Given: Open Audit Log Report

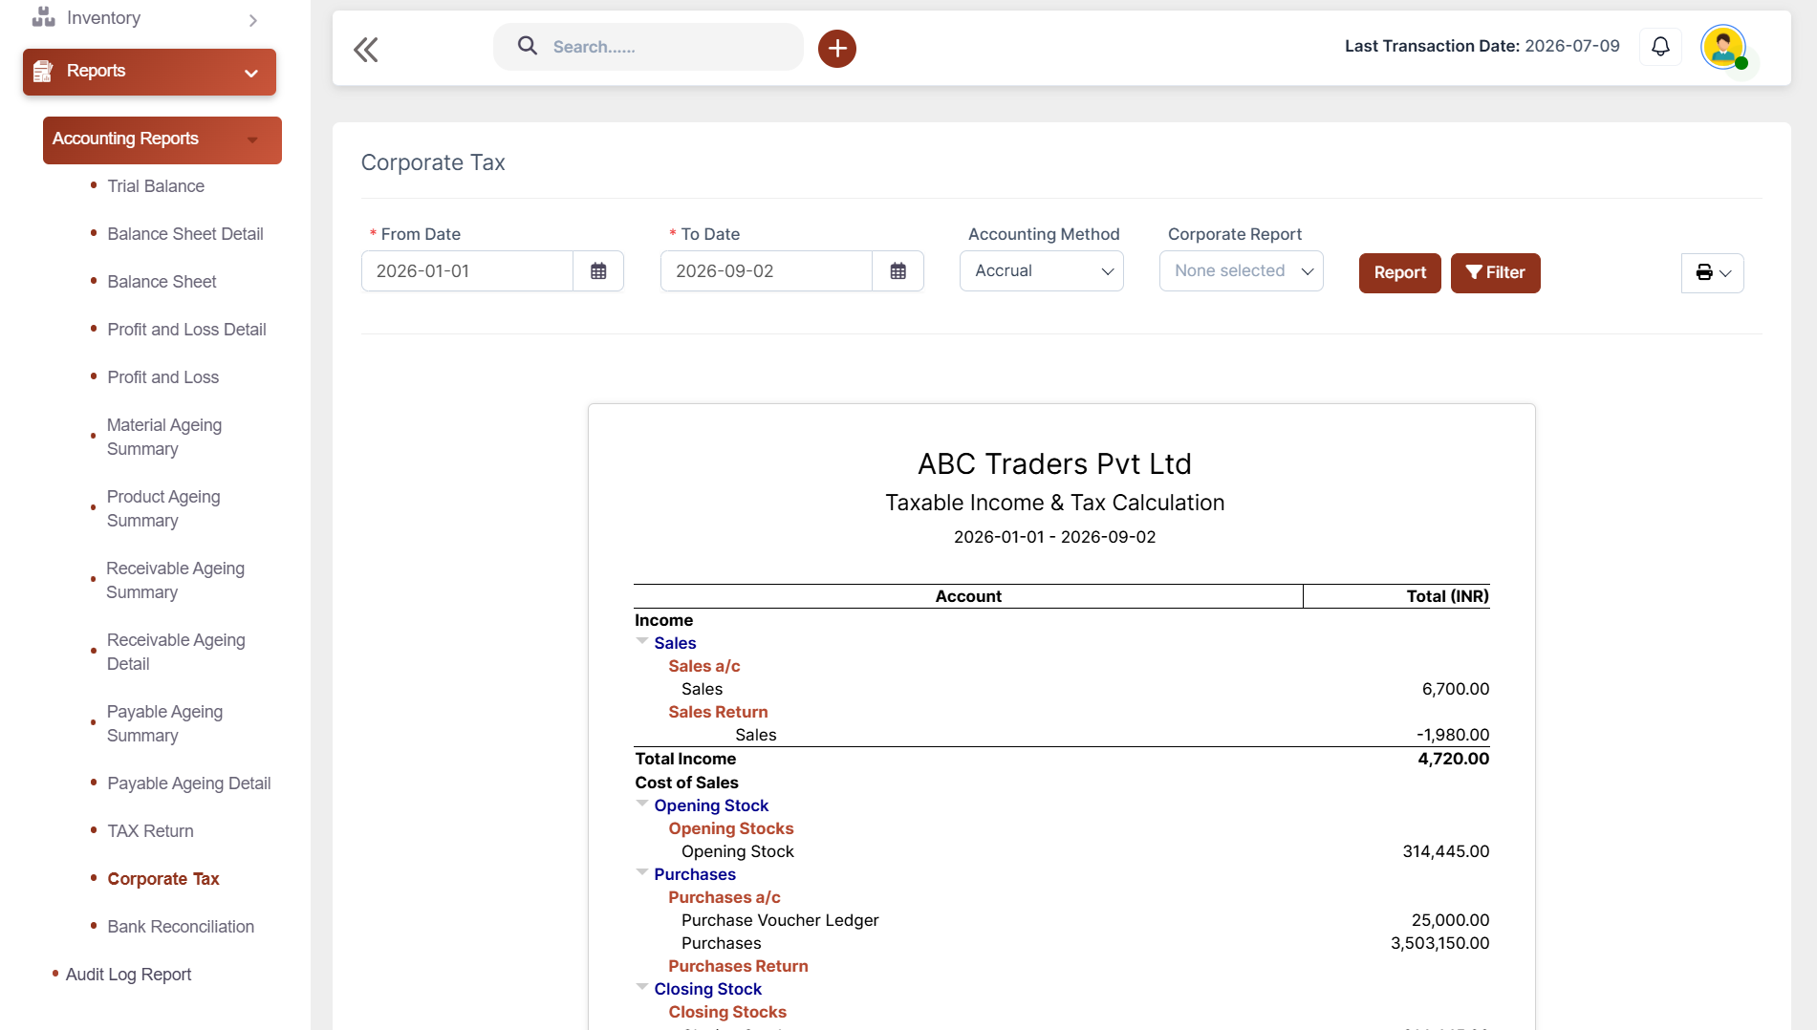Looking at the screenshot, I should [x=128, y=975].
